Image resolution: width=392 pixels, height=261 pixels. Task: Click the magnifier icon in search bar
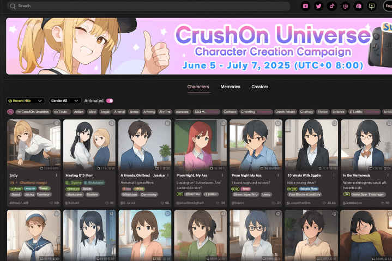click(13, 6)
